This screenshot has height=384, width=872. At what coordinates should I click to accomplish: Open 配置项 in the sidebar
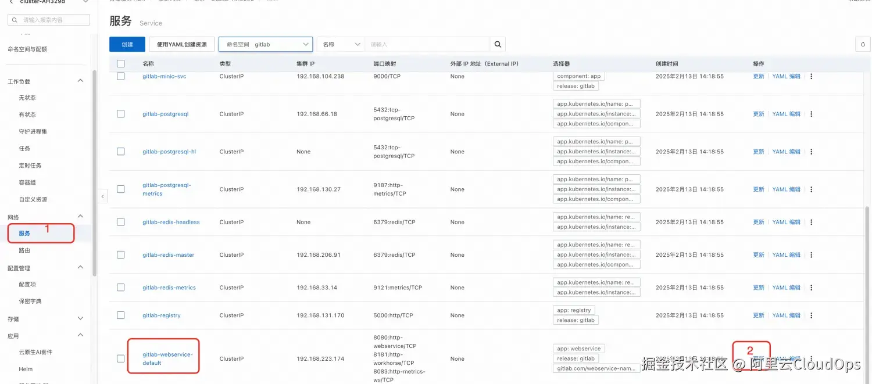coord(27,284)
